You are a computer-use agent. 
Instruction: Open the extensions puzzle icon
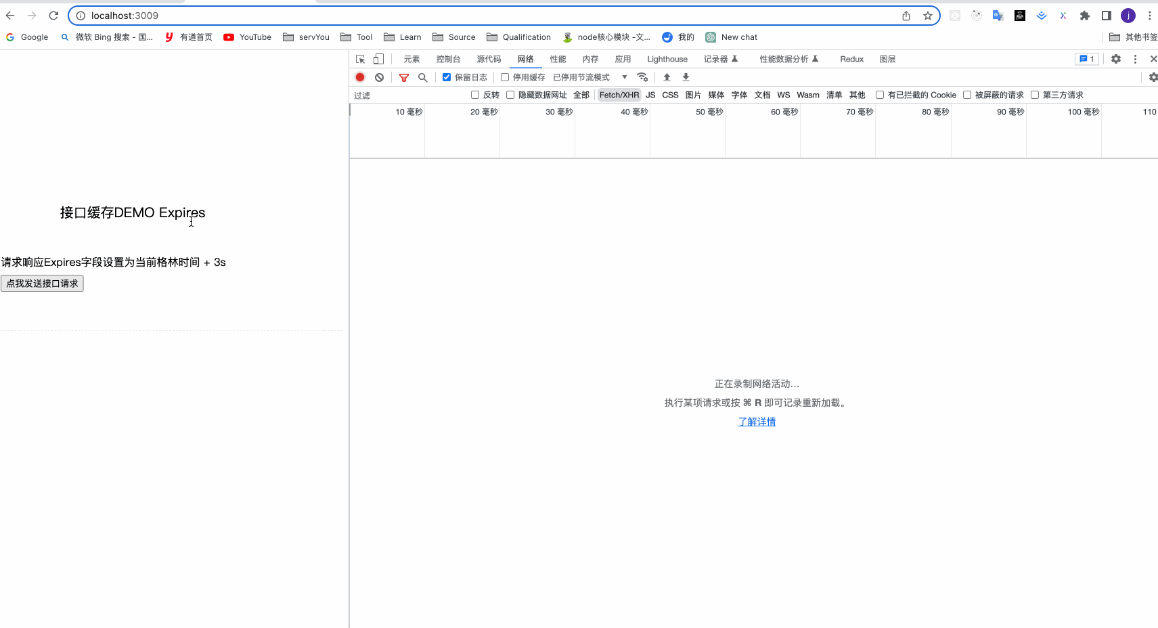tap(1085, 16)
